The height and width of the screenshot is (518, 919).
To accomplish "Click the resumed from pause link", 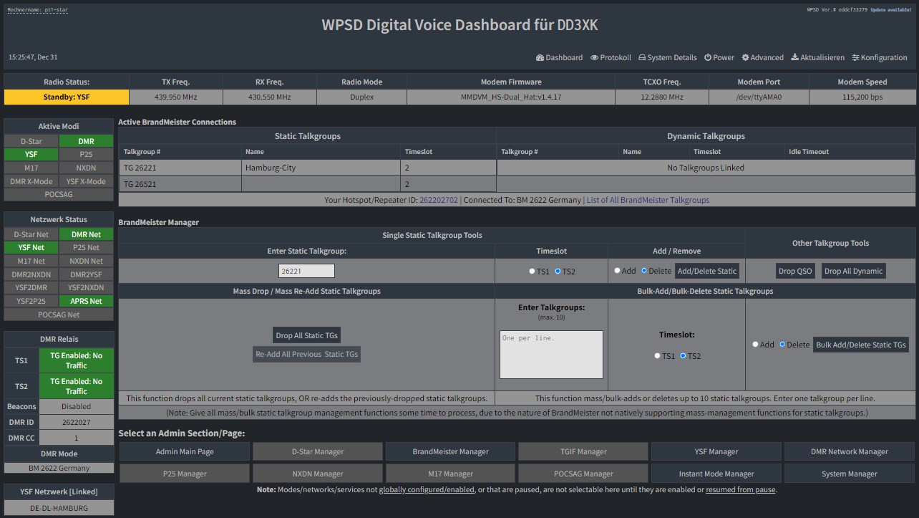I will pos(741,490).
